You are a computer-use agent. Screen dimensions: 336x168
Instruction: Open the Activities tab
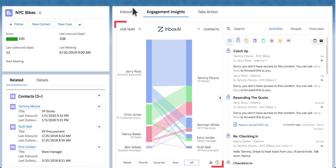[276, 29]
